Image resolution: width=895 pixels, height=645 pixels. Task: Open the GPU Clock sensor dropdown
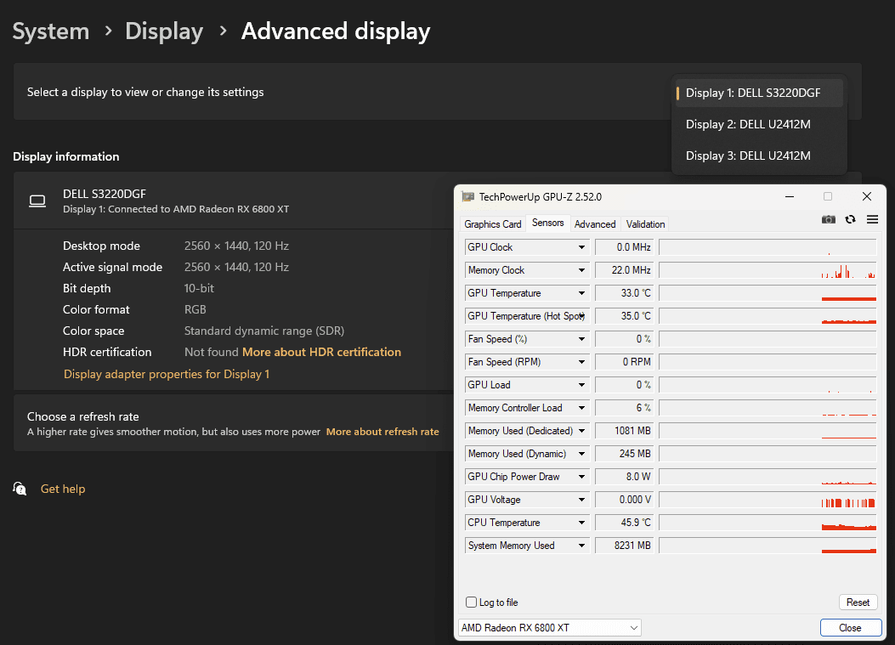(x=581, y=247)
